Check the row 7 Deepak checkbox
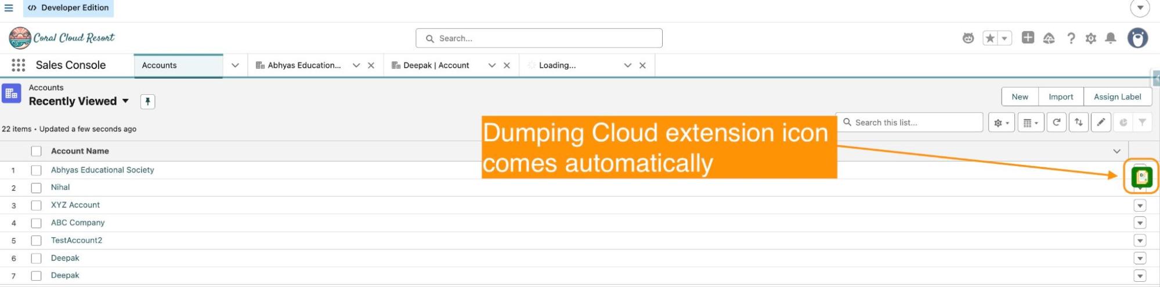Screen dimensions: 1160x287 pyautogui.click(x=37, y=276)
